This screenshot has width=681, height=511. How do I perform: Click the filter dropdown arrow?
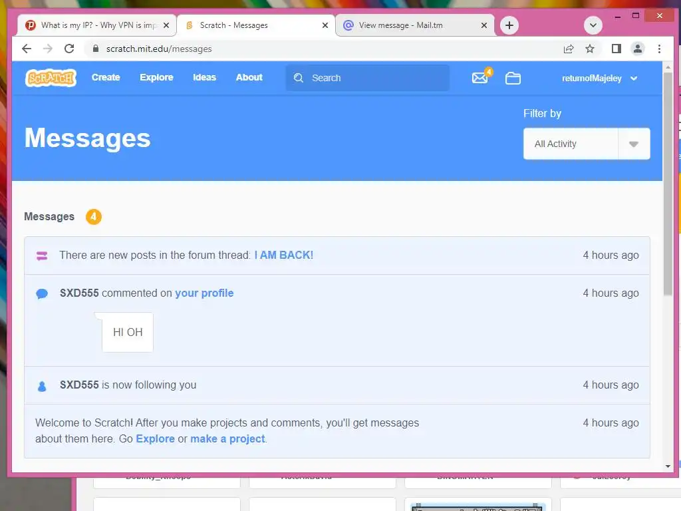634,144
